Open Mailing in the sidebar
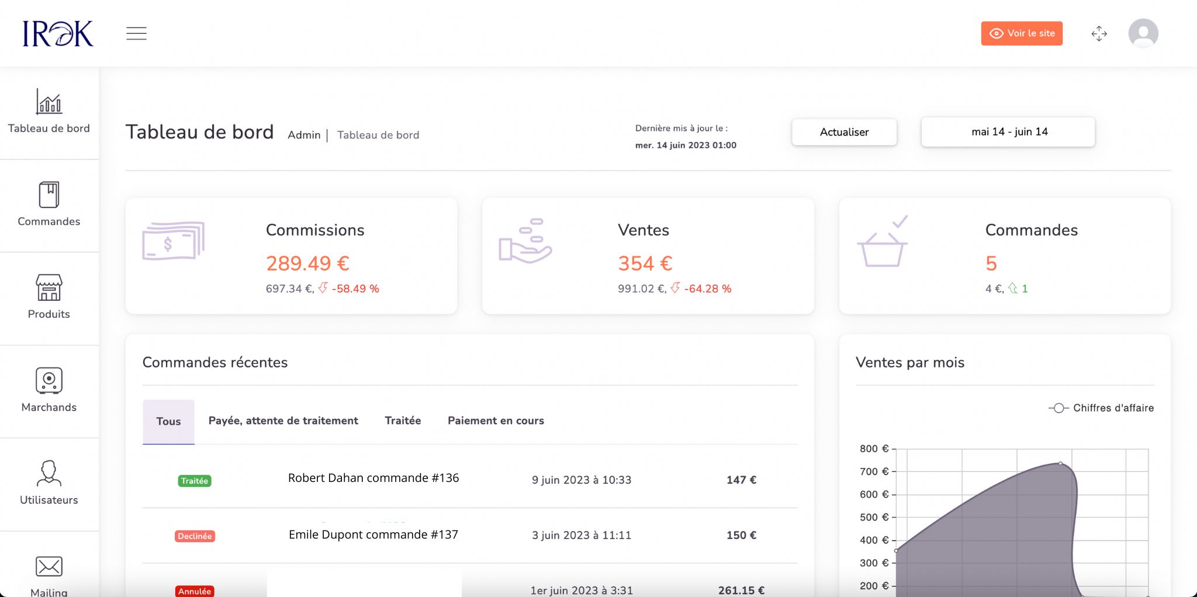Screen dimensions: 1197x597 click(49, 575)
